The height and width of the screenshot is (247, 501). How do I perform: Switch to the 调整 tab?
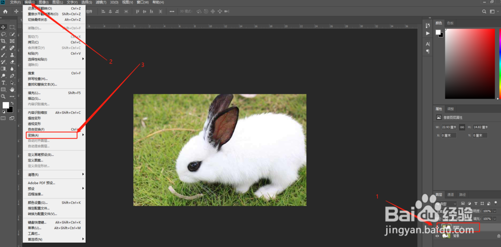pos(450,109)
